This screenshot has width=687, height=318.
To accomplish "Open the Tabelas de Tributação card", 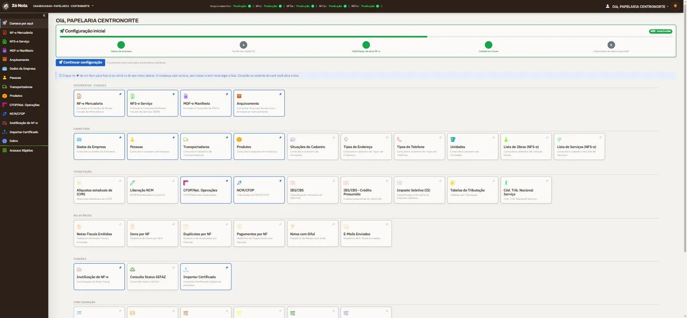I will 473,190.
